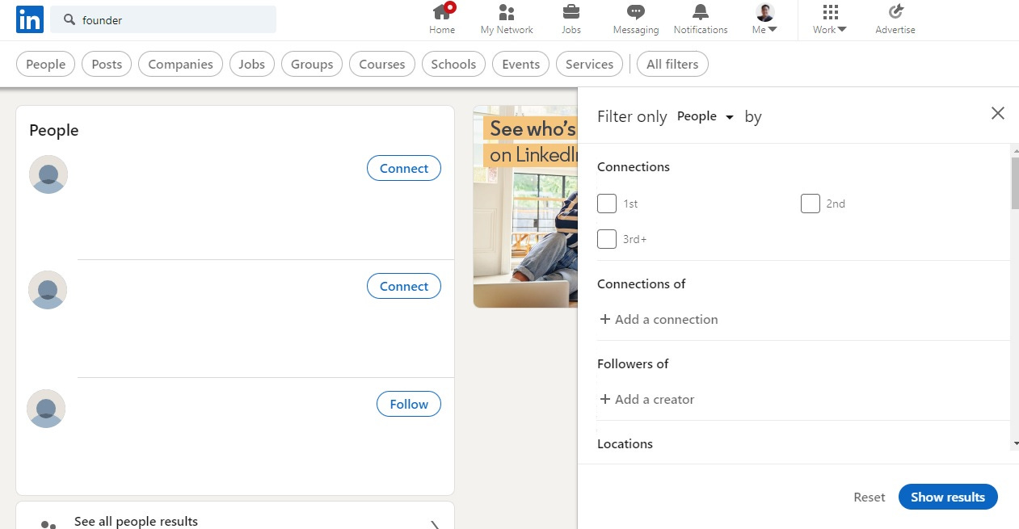Select the Courses filter pill
1019x529 pixels.
[382, 65]
